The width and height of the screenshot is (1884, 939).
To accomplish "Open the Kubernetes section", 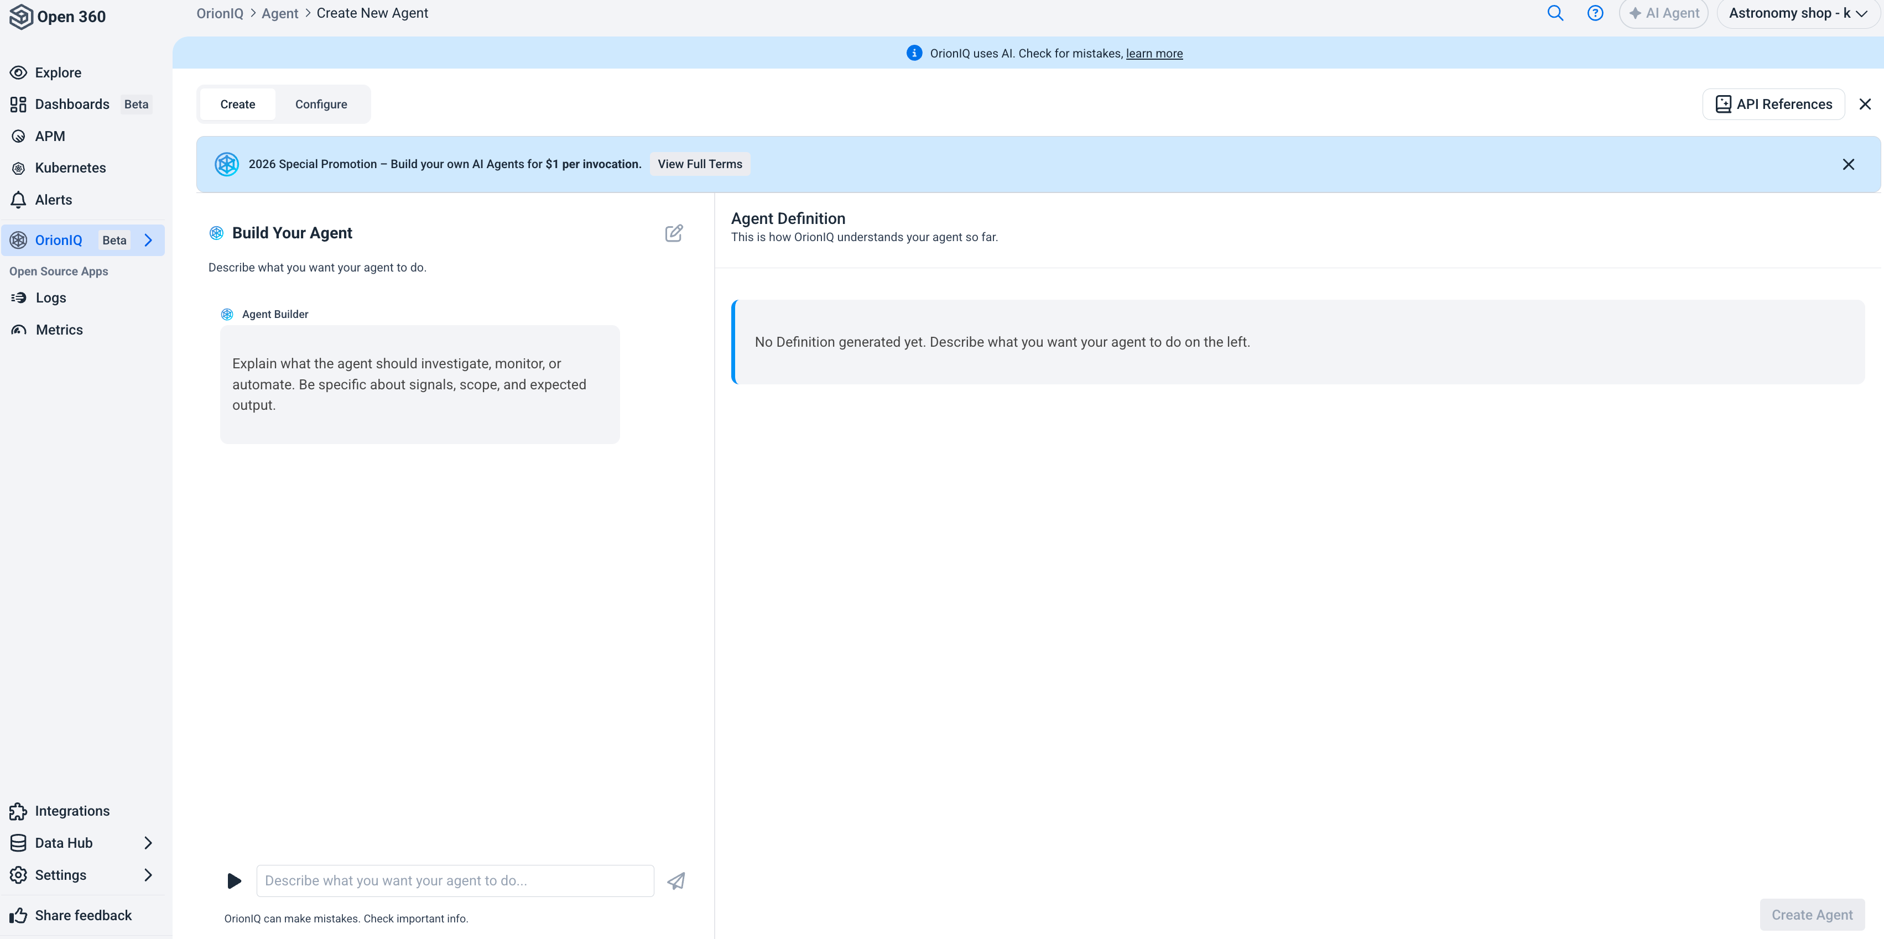I will (x=70, y=168).
